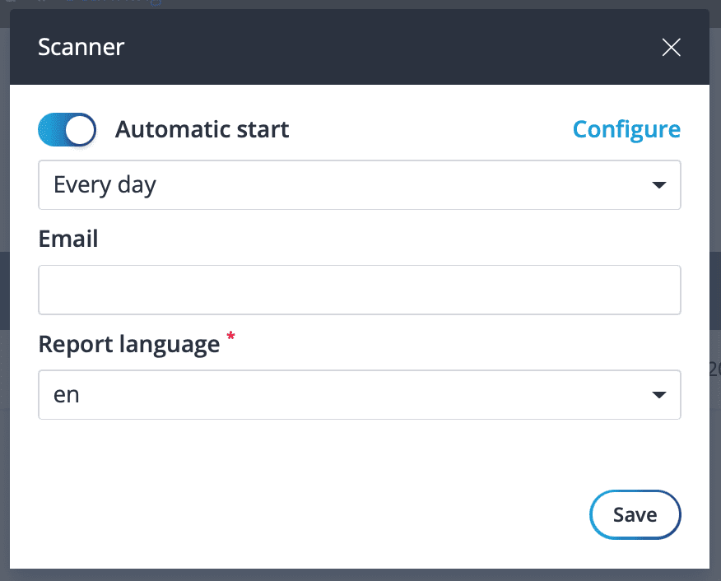Image resolution: width=721 pixels, height=581 pixels.
Task: Select the 'en' value in the Report language box
Action: (x=67, y=395)
